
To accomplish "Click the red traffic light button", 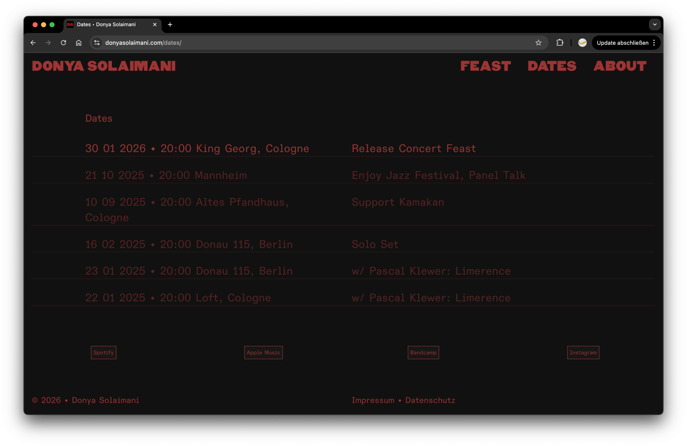I will tap(35, 25).
